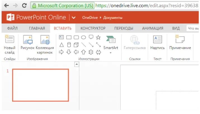The image size is (200, 114).
Task: Open the ВИД tab
Action: point(176,28)
